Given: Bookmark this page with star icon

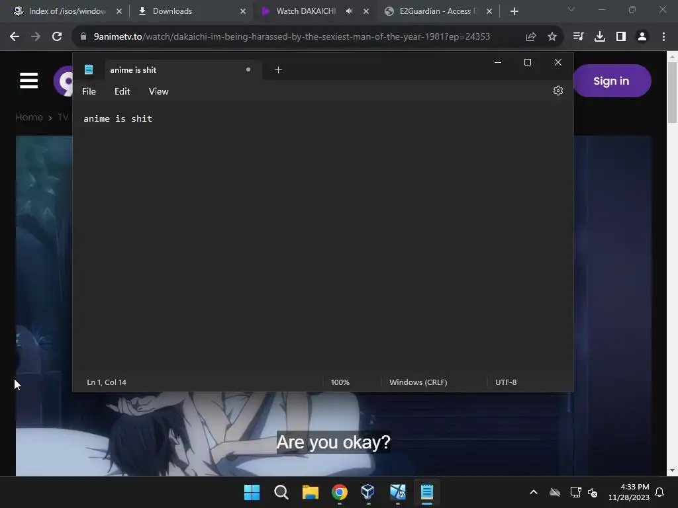Looking at the screenshot, I should 552,37.
